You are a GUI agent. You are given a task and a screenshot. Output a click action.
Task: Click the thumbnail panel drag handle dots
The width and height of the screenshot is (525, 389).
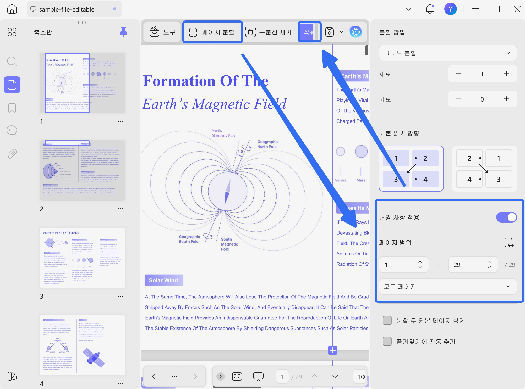tap(82, 23)
